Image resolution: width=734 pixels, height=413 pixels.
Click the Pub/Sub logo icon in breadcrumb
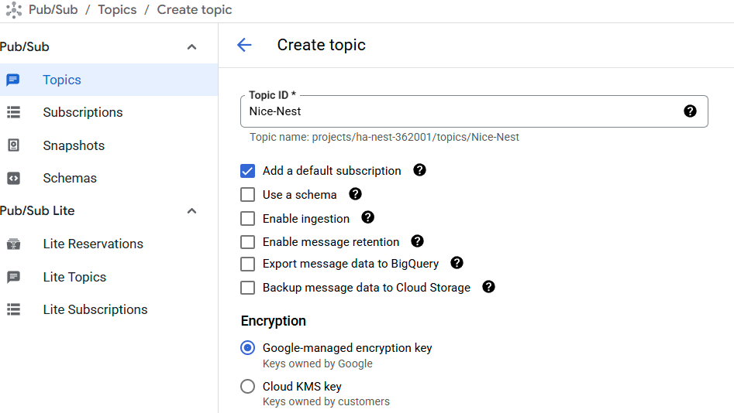(x=14, y=10)
